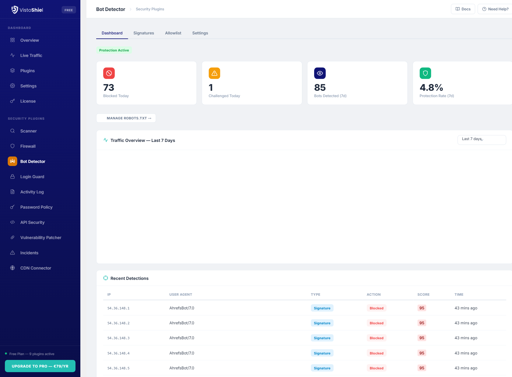Click the red Blocked Today icon

click(x=109, y=73)
